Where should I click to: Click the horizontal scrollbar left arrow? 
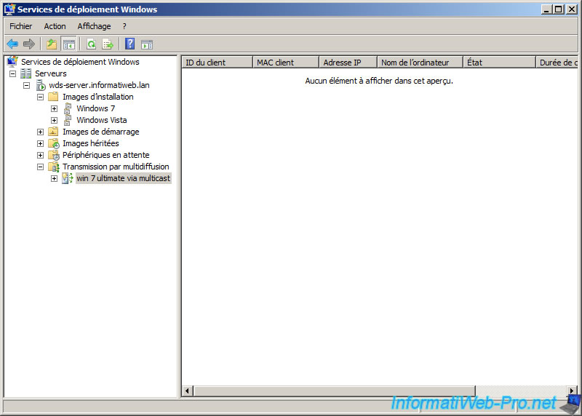188,391
